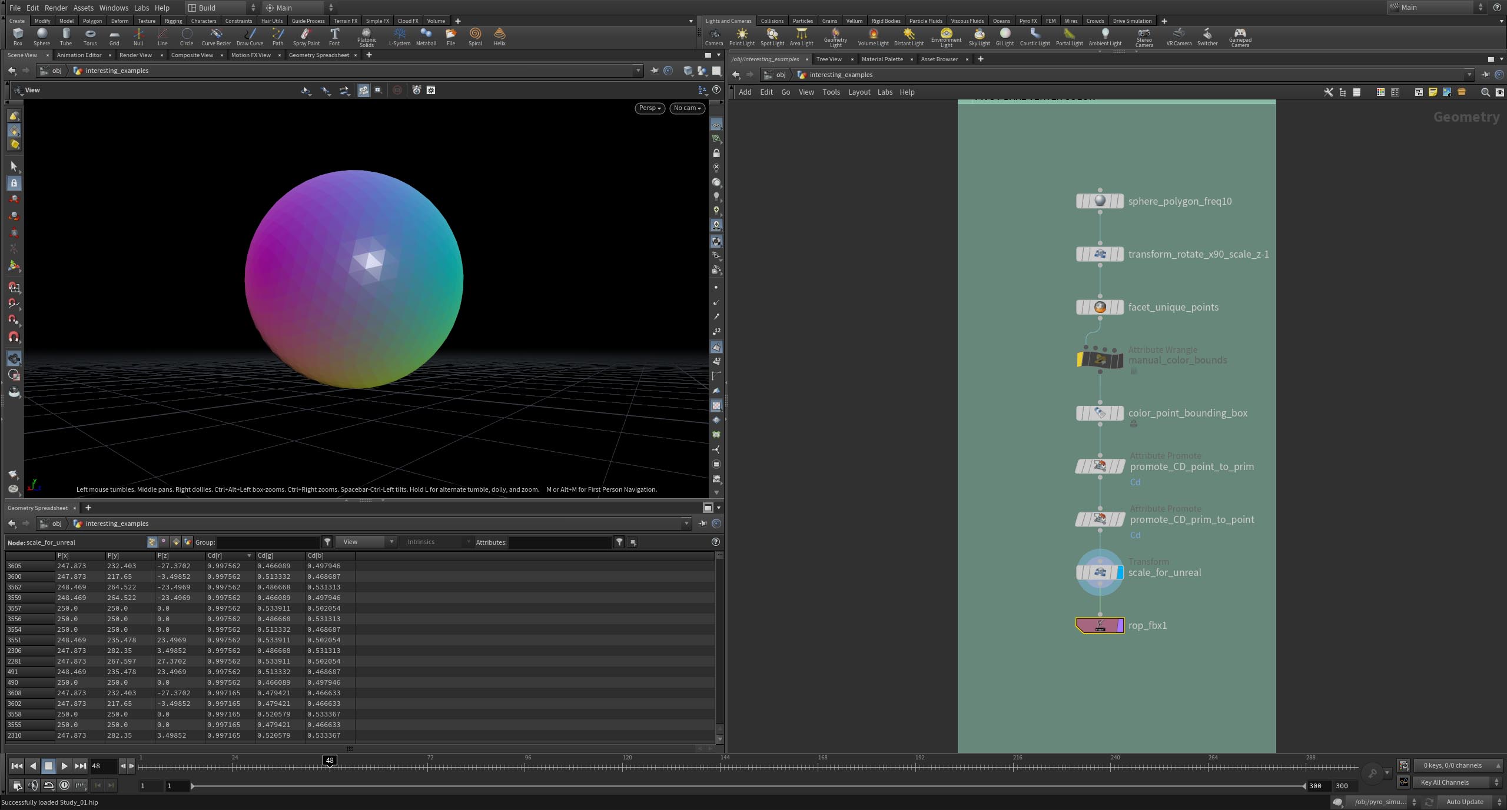The width and height of the screenshot is (1507, 810).
Task: Select the sphere_polygon_freq10 node
Action: tap(1100, 201)
